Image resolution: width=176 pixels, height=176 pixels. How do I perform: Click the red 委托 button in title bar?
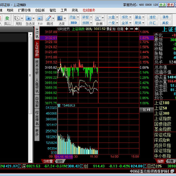pos(171,5)
